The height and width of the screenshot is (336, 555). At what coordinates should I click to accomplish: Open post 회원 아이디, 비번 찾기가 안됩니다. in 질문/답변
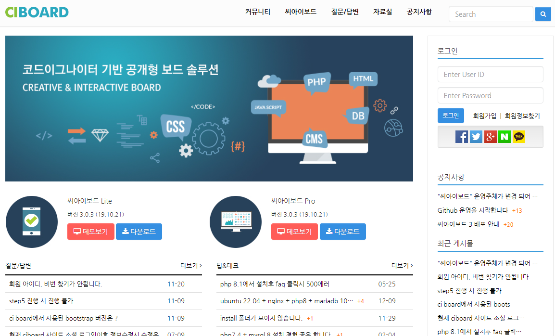pos(56,284)
